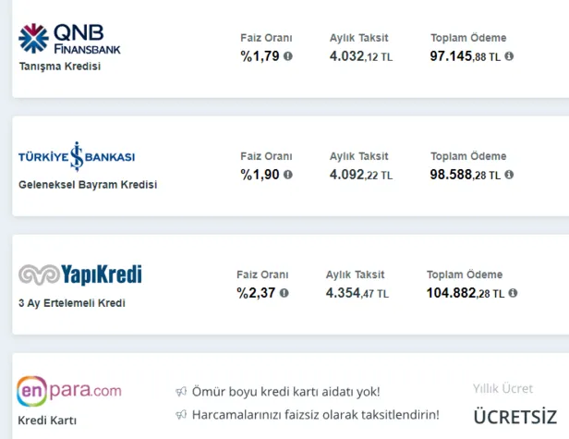Click the ÜCRETSİZ annual fee label
The height and width of the screenshot is (439, 569).
[515, 417]
